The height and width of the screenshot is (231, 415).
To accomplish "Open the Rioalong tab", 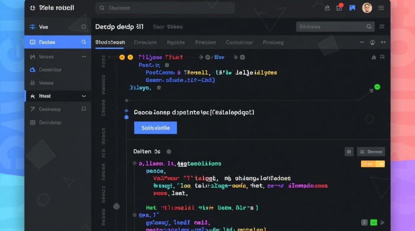I will pos(273,43).
